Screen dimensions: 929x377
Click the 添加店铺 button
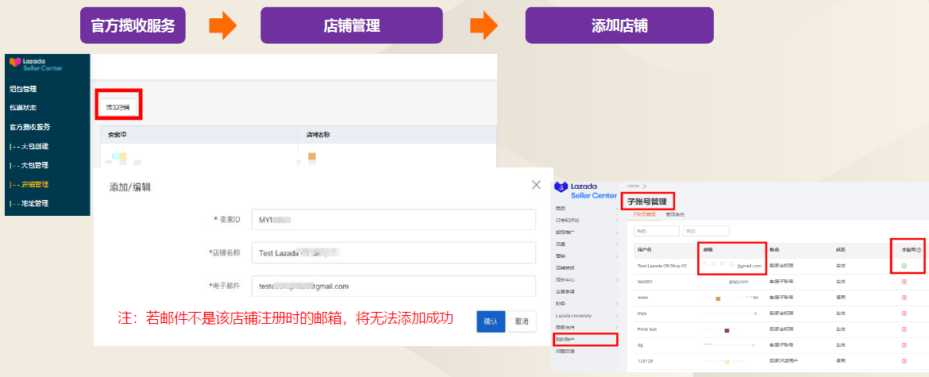point(118,108)
